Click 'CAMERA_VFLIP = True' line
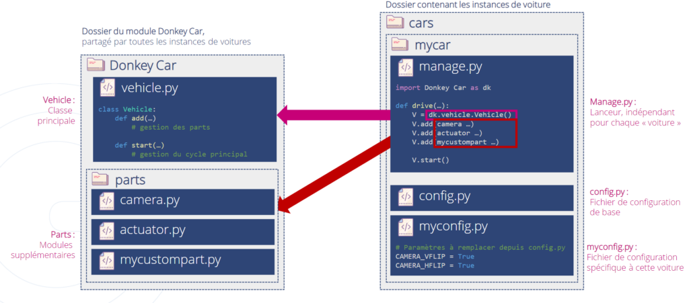This screenshot has height=303, width=689. [435, 257]
